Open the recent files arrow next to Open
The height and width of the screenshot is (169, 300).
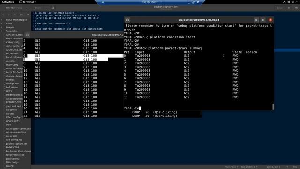(46, 8)
